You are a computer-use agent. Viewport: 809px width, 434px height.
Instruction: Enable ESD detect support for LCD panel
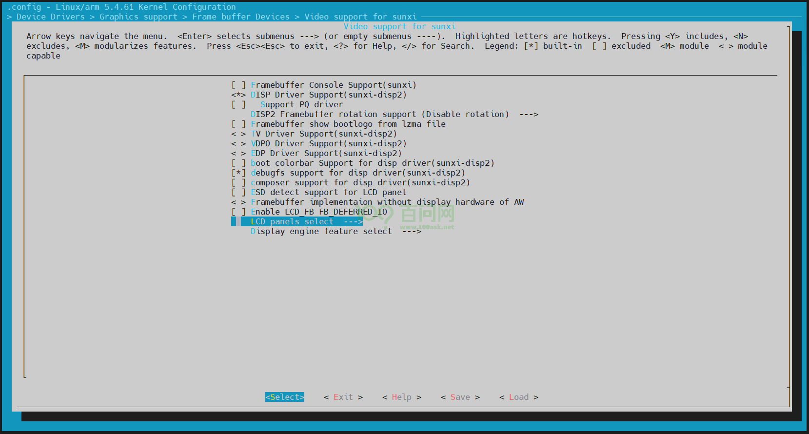tap(328, 192)
